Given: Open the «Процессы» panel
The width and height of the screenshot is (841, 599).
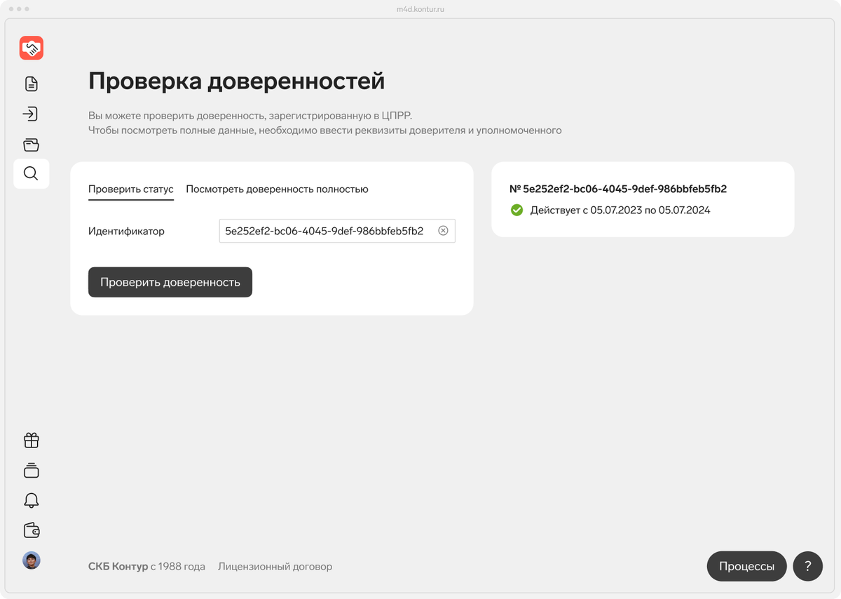Looking at the screenshot, I should (746, 566).
